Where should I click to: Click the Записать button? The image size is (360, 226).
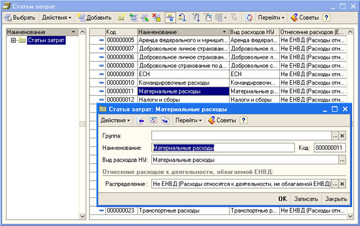[306, 199]
